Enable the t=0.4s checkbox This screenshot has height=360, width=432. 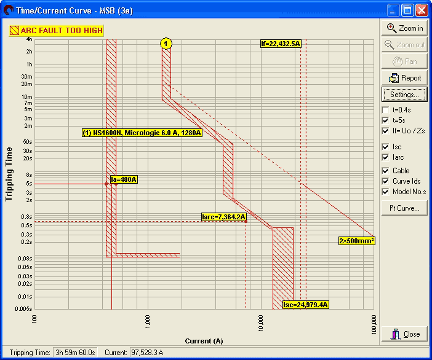pos(386,109)
